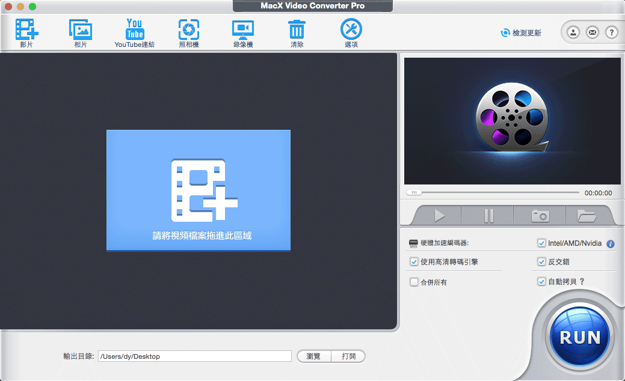
Task: Show Intel/AMD/Nvidia info icon
Action: click(x=610, y=243)
